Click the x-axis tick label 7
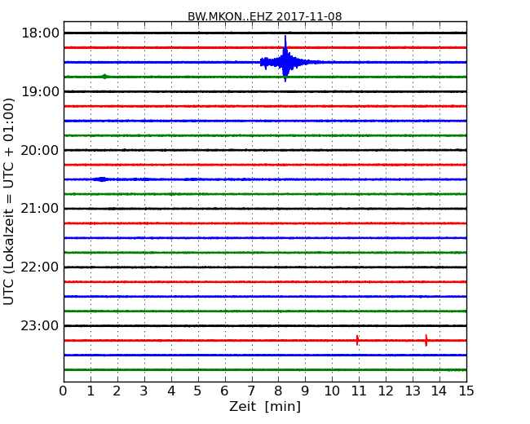Image resolution: width=530 pixels, height=424 pixels. 251,391
